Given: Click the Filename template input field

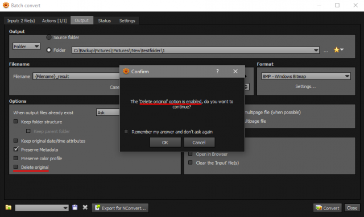Looking at the screenshot, I should [x=77, y=76].
